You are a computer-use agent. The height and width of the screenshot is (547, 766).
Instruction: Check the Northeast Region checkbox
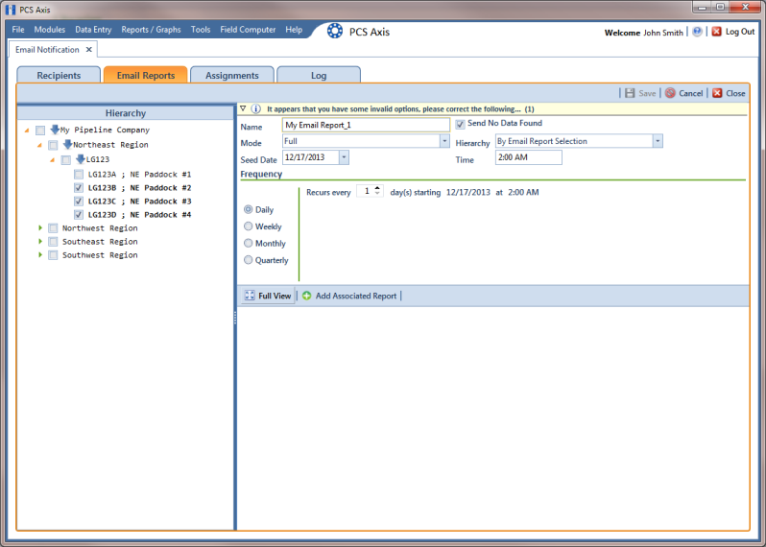click(x=53, y=145)
